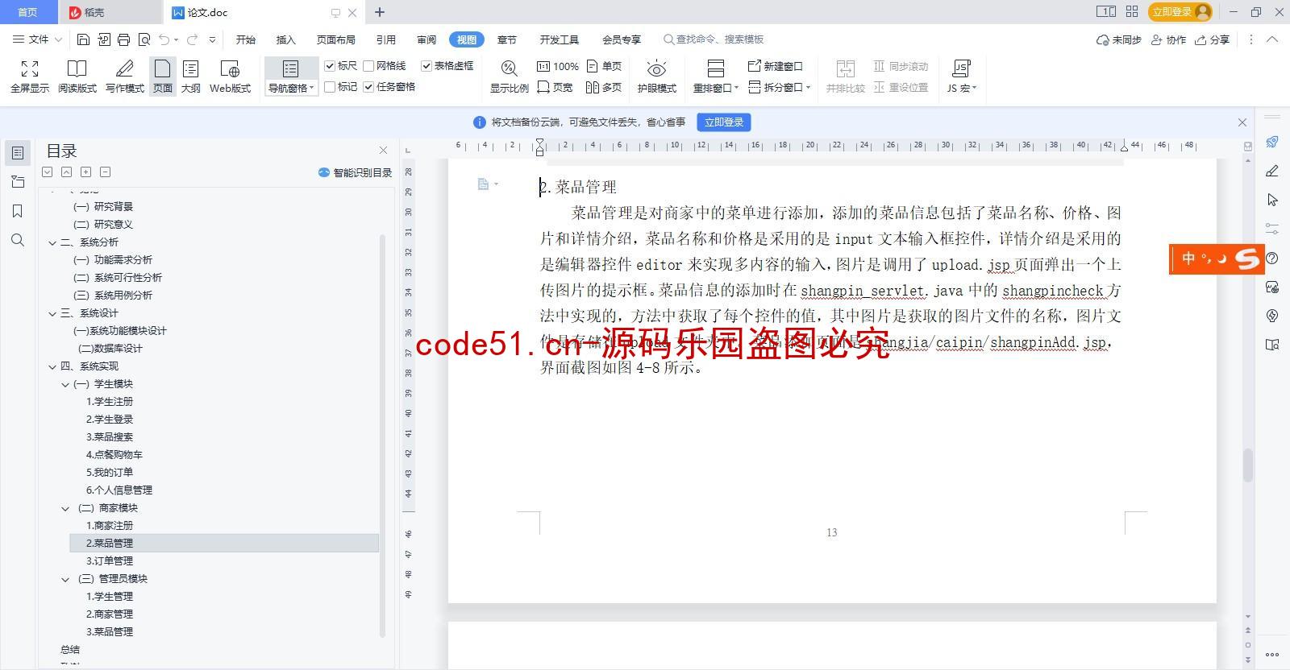This screenshot has width=1290, height=670.
Task: Switch to outline view
Action: coord(191,77)
